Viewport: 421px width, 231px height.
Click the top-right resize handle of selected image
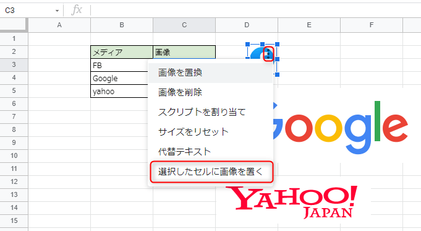[x=278, y=44]
